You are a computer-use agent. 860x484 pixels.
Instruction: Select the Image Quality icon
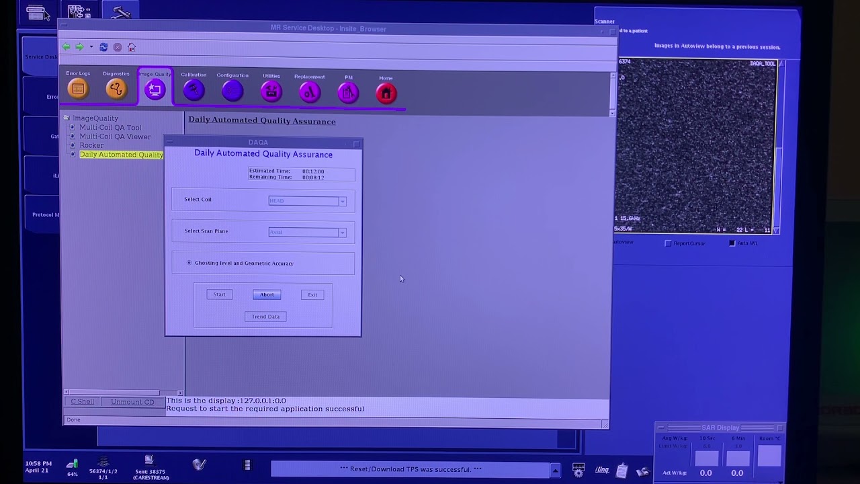coord(155,89)
